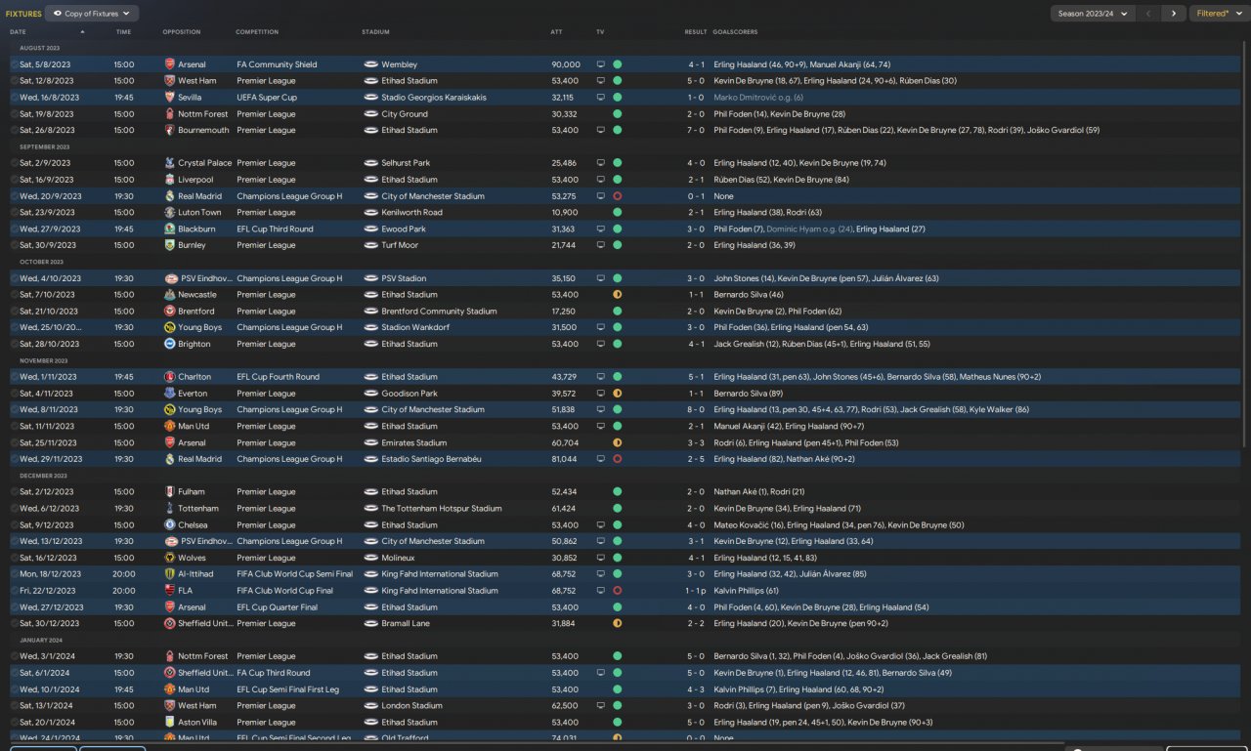This screenshot has width=1251, height=751.
Task: Click the Blackburn club badge
Action: point(170,229)
